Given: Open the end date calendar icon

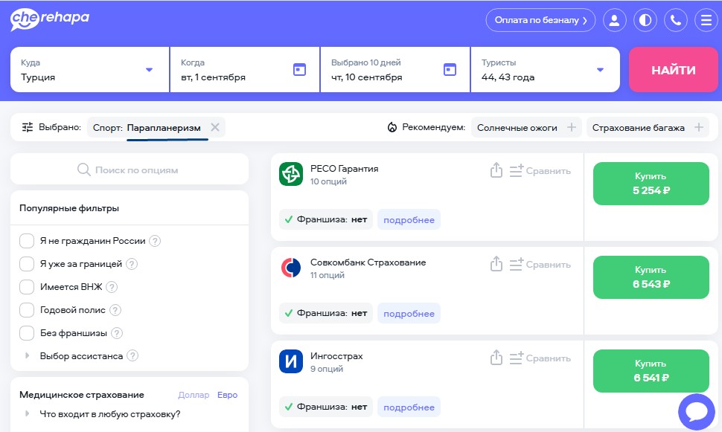Looking at the screenshot, I should pyautogui.click(x=450, y=69).
